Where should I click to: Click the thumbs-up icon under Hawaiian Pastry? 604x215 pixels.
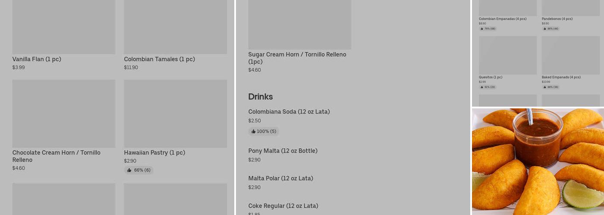[129, 170]
